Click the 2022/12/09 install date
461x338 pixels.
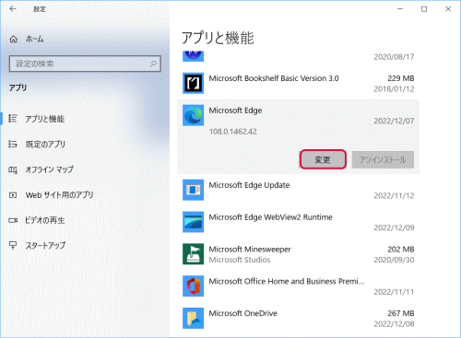394,227
